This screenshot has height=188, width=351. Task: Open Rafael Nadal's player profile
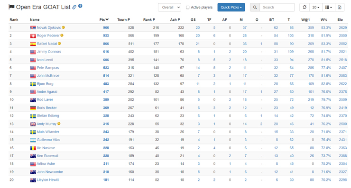[47, 44]
